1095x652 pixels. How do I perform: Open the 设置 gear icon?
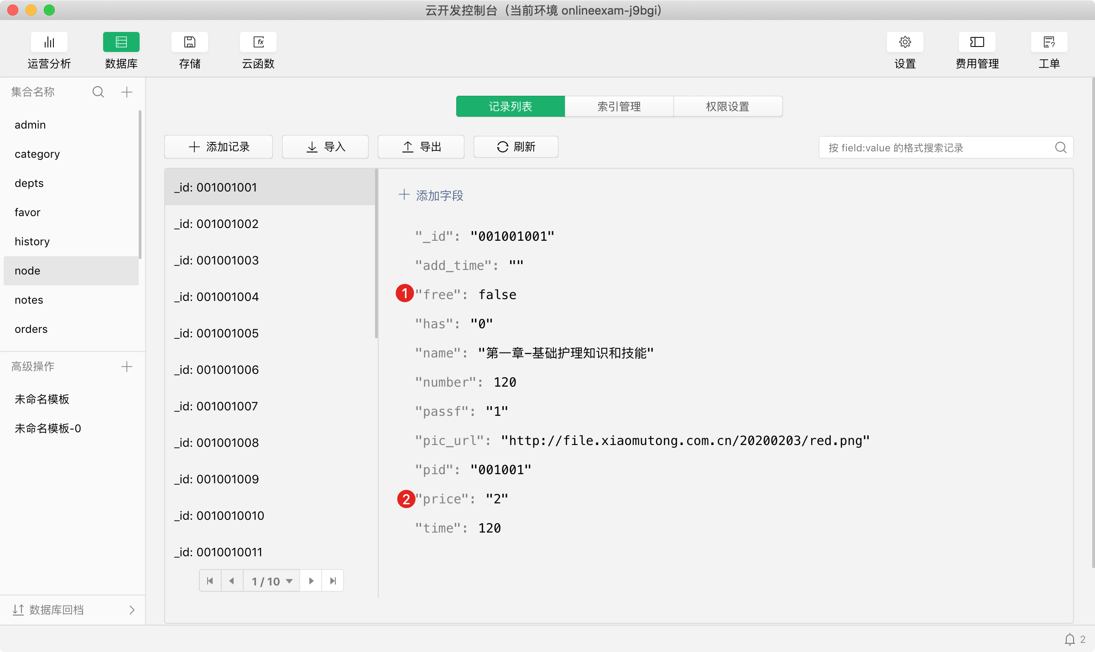pos(905,42)
